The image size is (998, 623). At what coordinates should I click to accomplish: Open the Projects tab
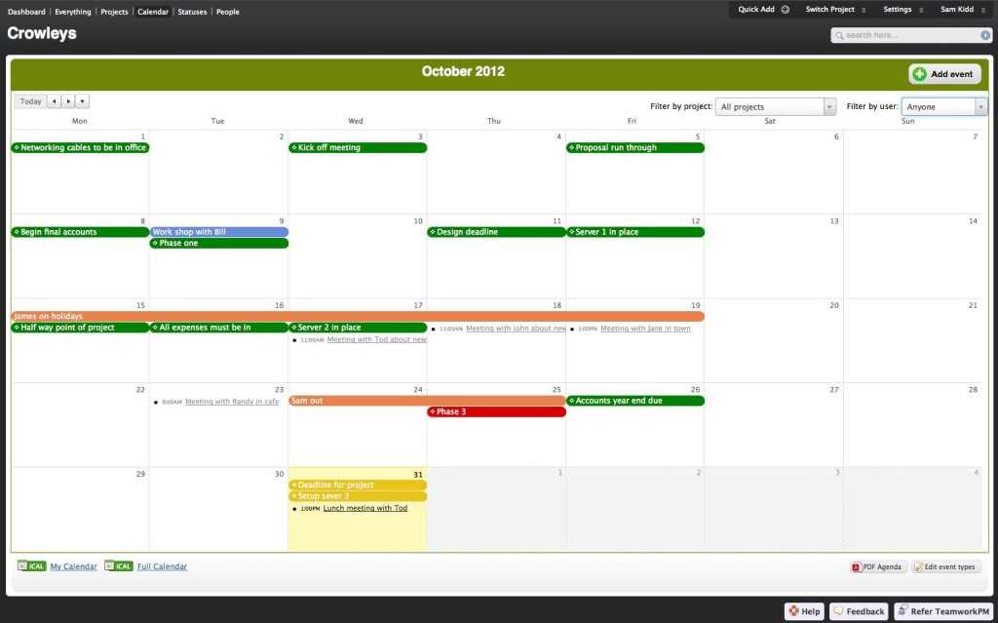pyautogui.click(x=114, y=12)
